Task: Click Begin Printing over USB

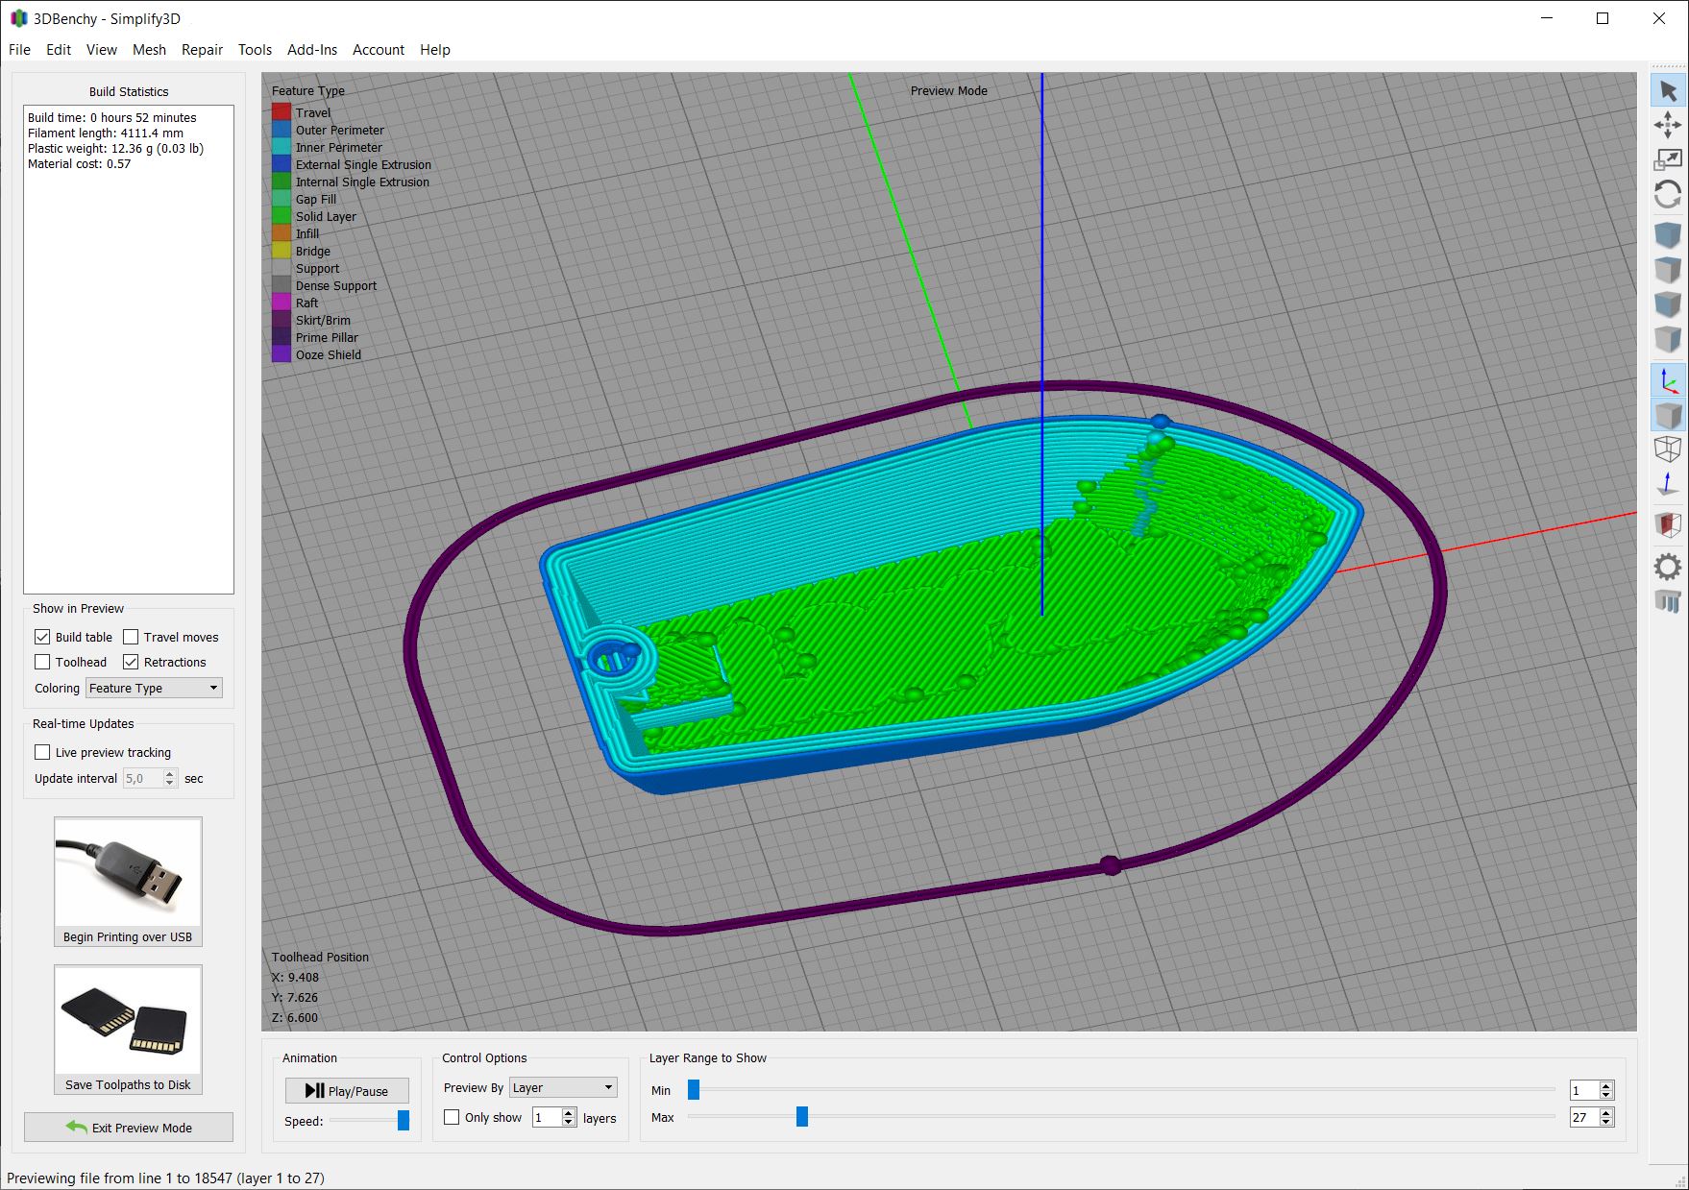Action: click(128, 882)
